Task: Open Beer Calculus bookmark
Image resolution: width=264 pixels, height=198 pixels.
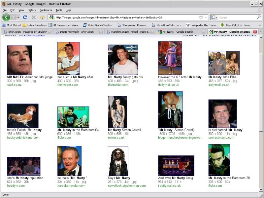Action: 237,25
